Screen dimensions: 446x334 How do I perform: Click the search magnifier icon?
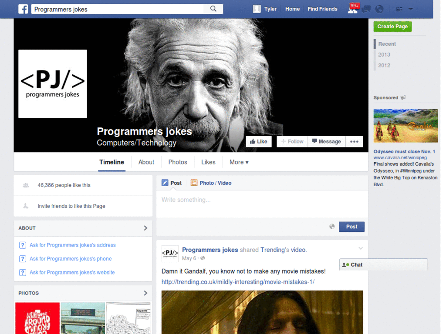pos(213,9)
